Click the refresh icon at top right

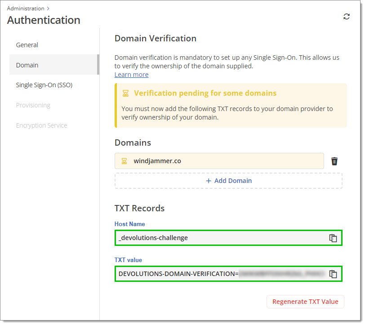[347, 17]
